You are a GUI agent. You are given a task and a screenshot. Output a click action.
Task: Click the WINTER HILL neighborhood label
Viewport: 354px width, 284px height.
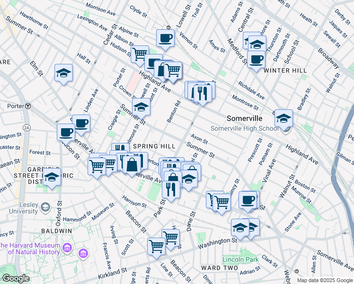[x=285, y=71]
